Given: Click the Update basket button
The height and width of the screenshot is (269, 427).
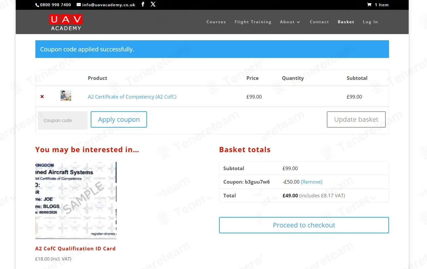Looking at the screenshot, I should pos(356,119).
